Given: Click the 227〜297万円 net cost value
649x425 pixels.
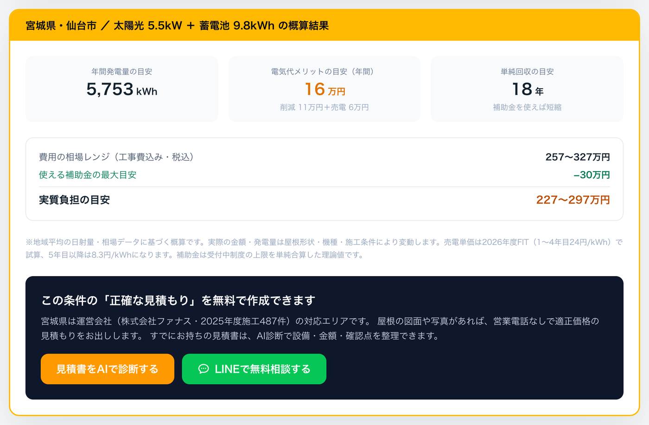Looking at the screenshot, I should tap(573, 200).
